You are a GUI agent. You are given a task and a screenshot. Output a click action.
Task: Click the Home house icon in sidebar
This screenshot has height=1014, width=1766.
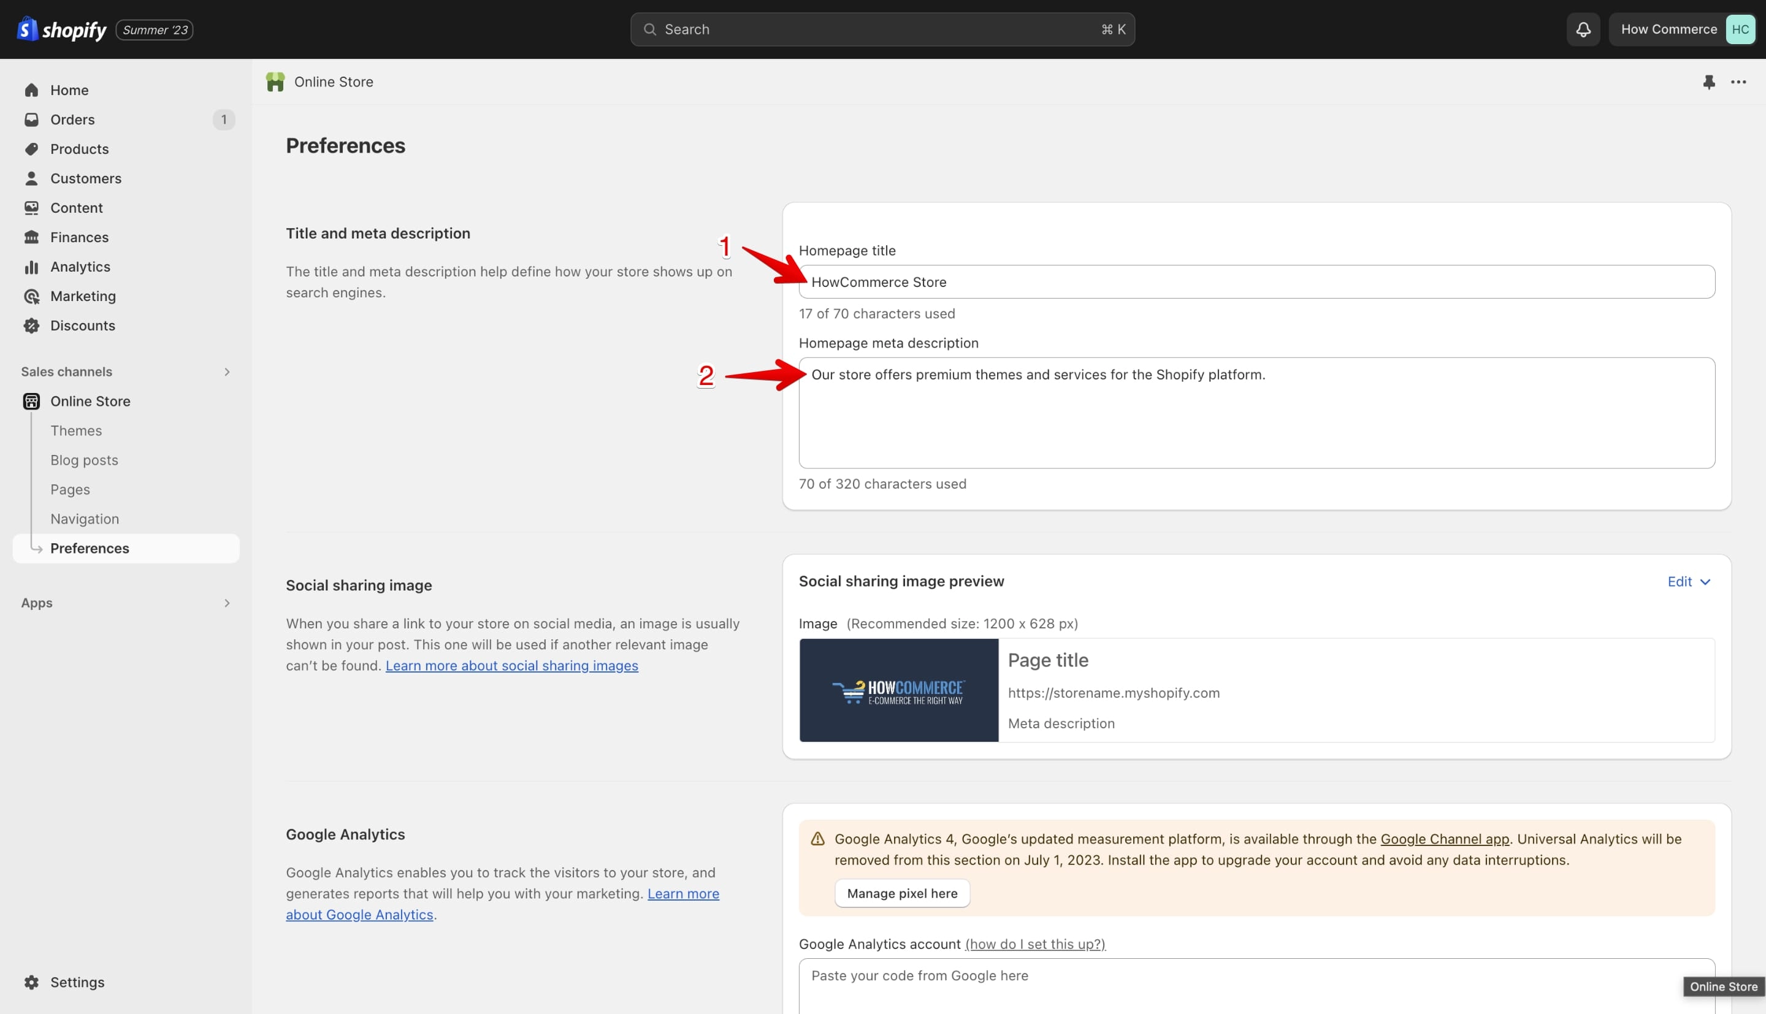pos(31,90)
